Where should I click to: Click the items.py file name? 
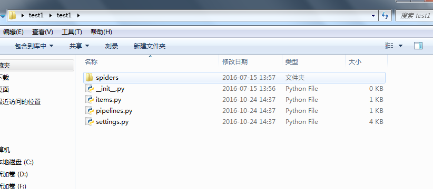(109, 100)
